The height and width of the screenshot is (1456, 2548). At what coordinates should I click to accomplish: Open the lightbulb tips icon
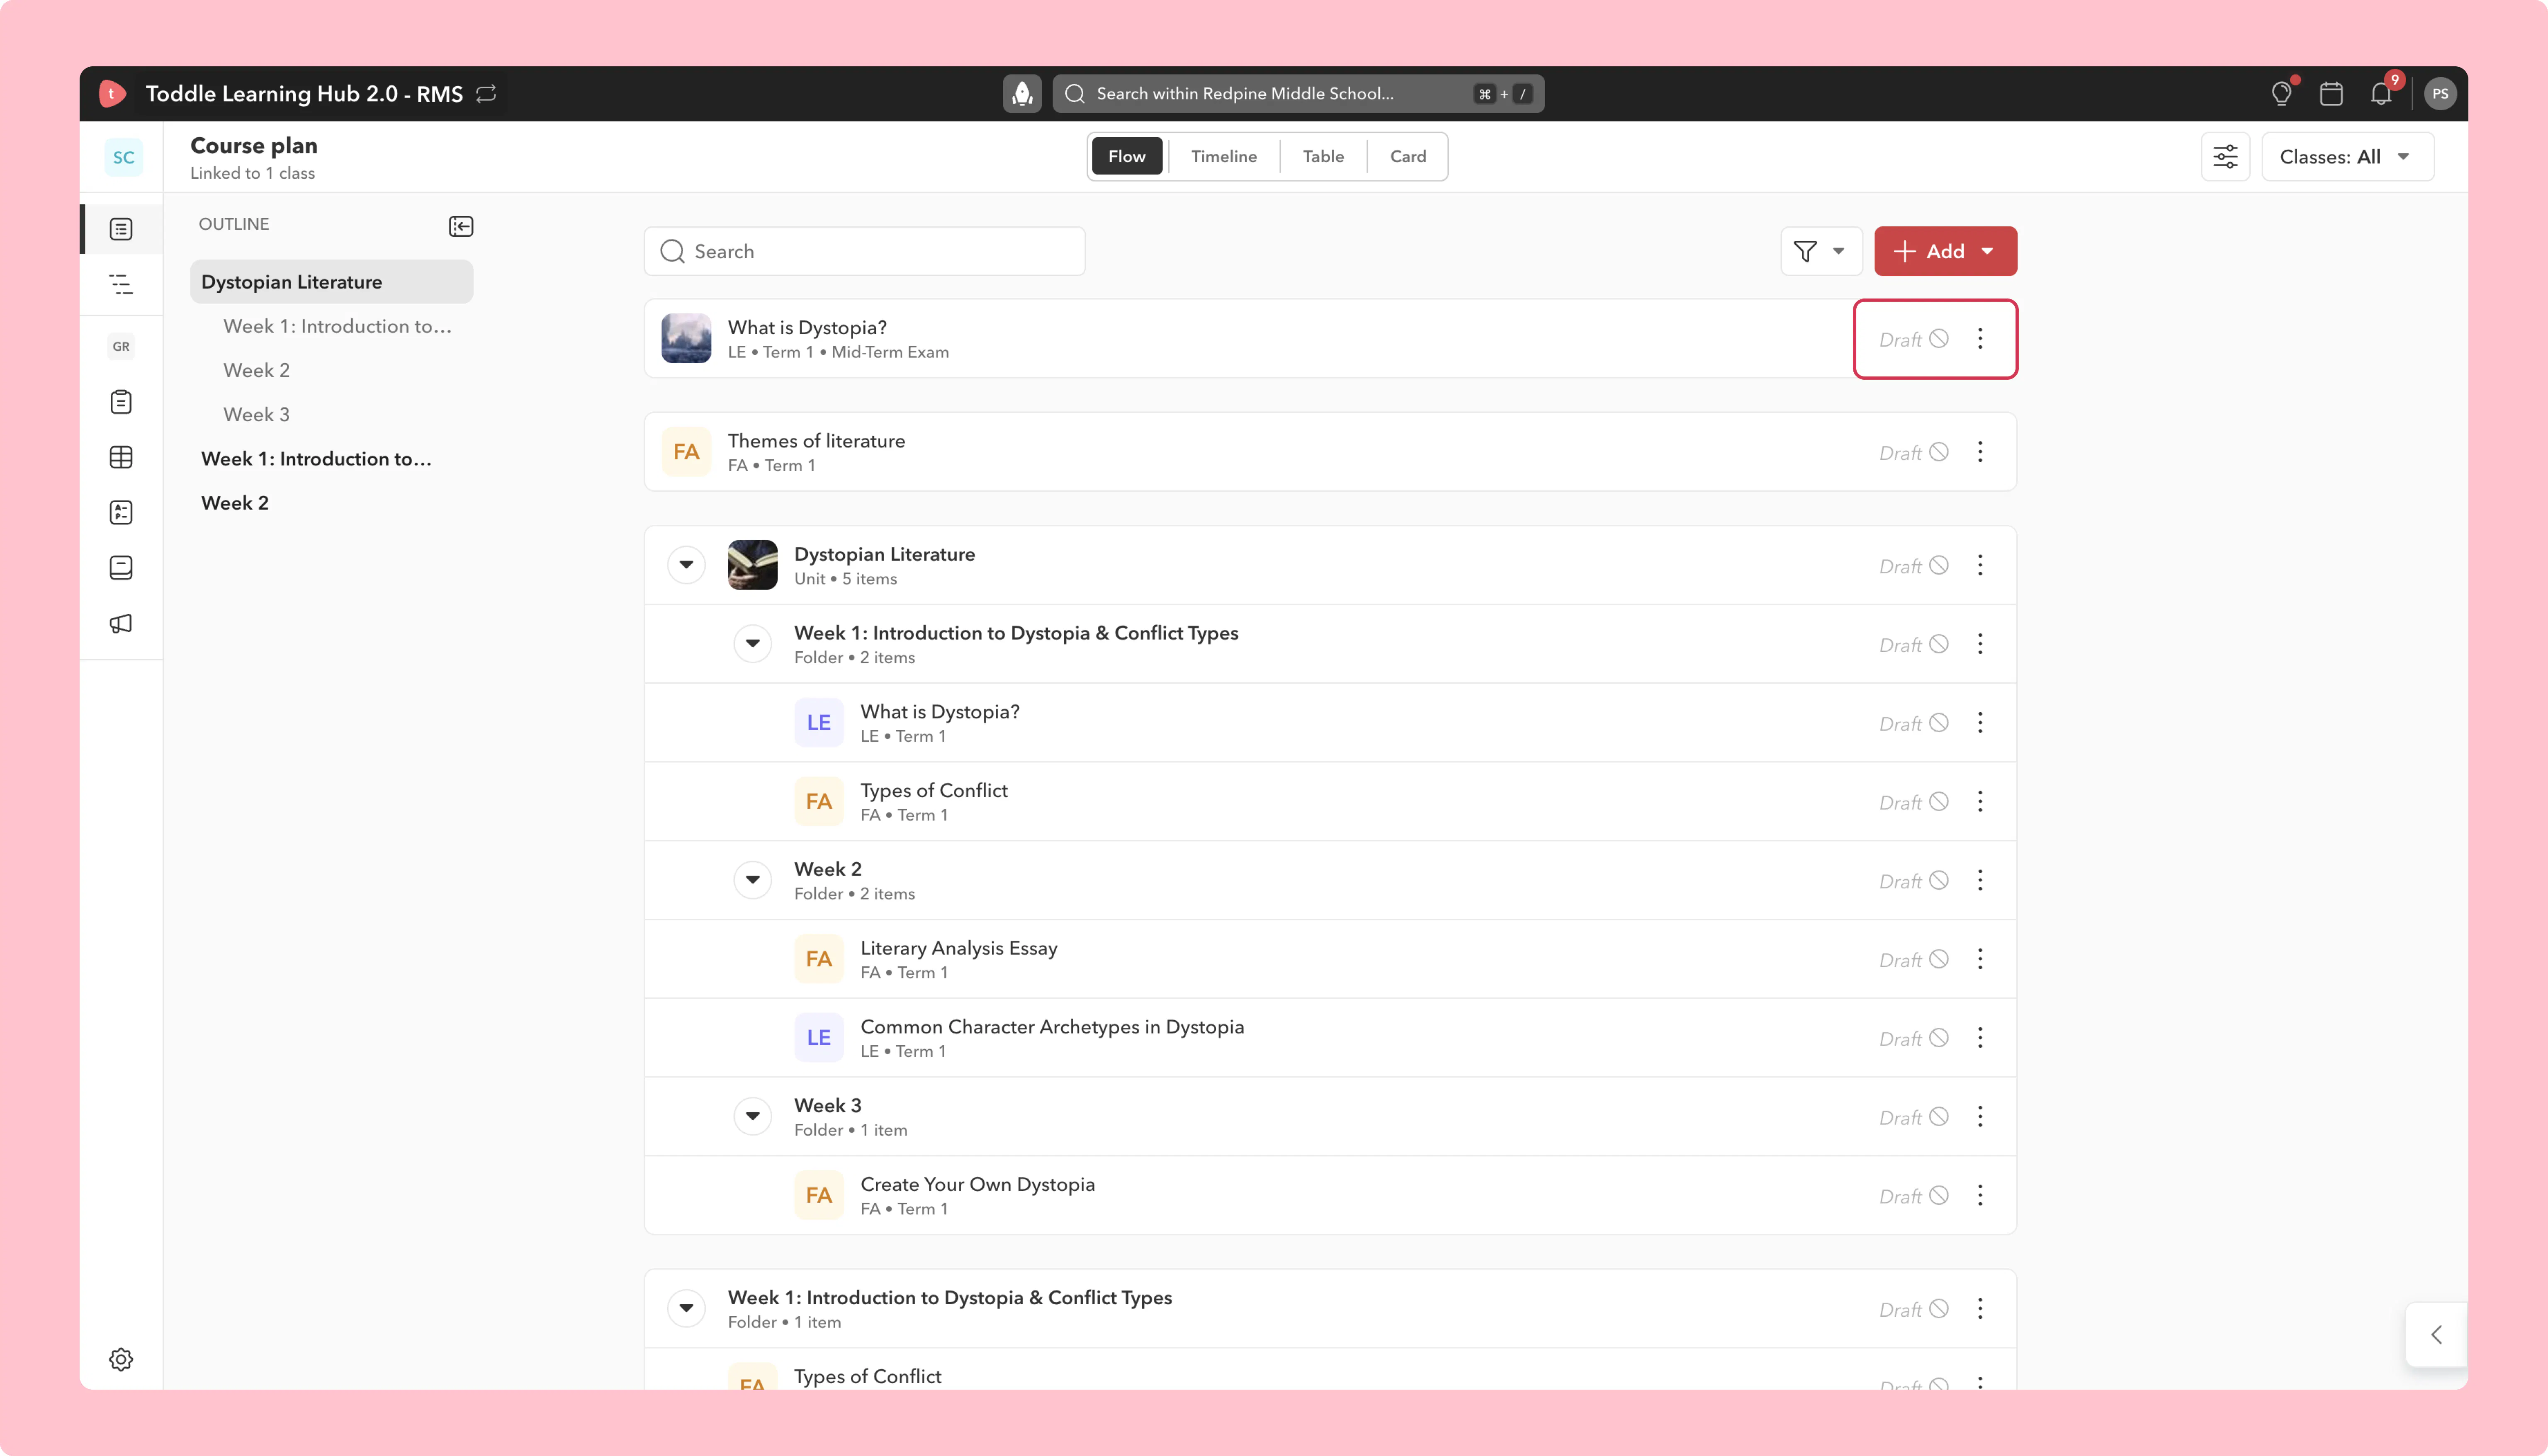click(2281, 94)
